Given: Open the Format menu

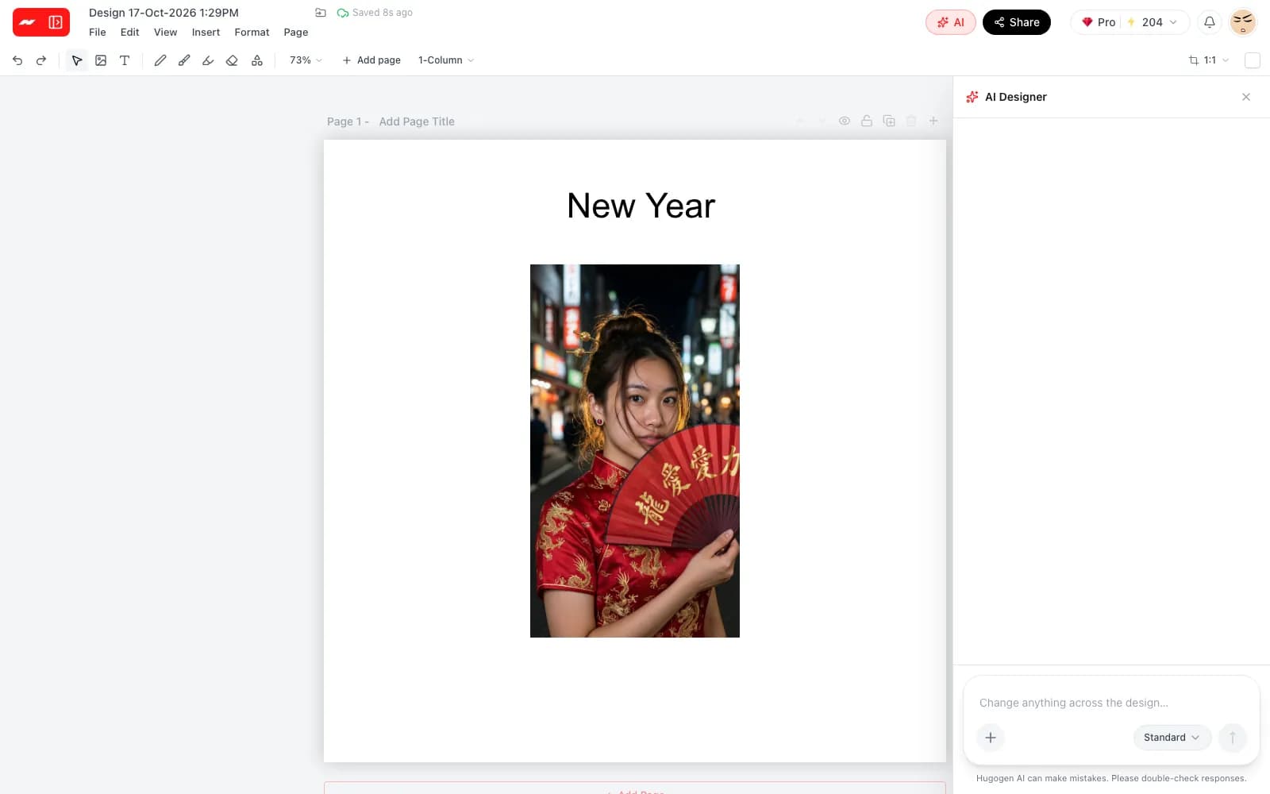Looking at the screenshot, I should (252, 33).
